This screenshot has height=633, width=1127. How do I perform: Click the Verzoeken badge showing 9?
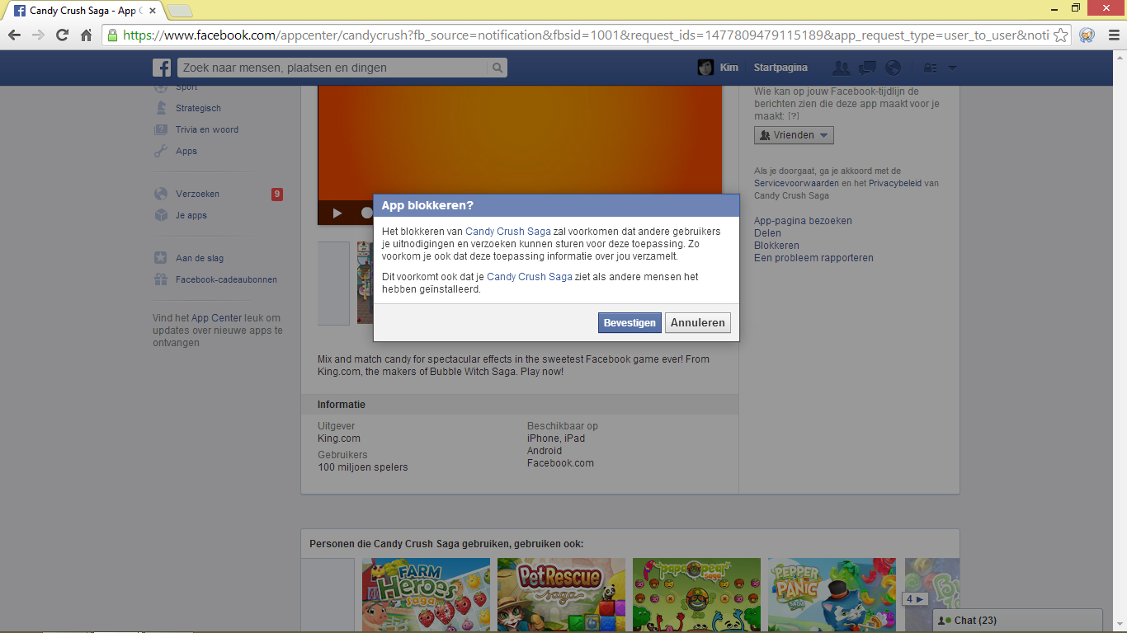point(277,195)
